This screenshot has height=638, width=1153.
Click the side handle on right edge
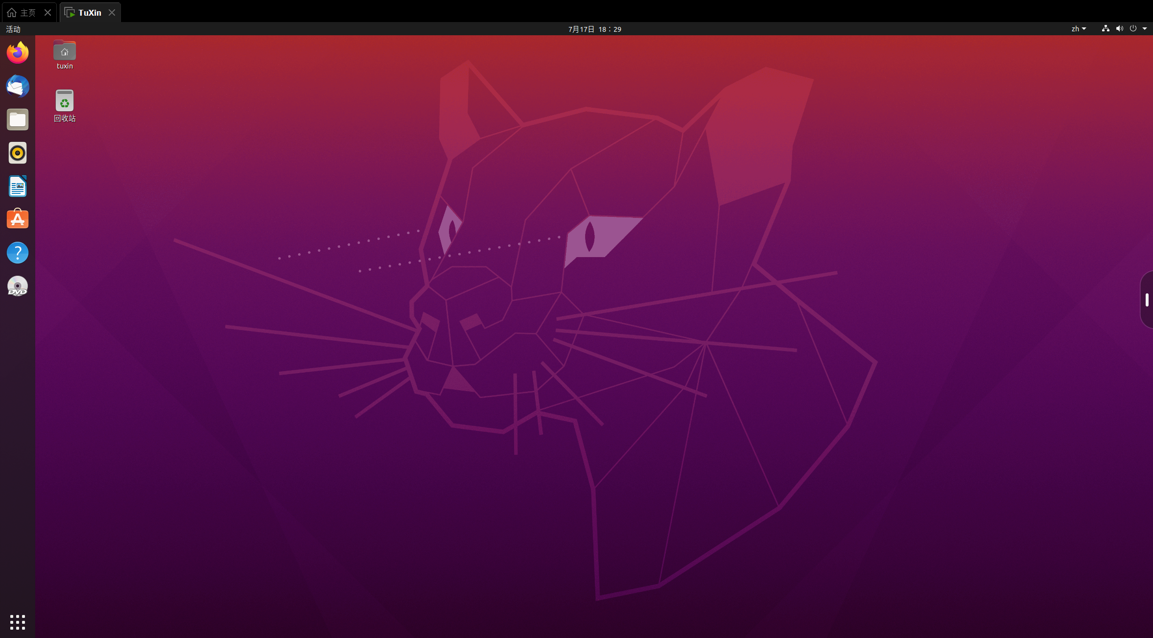1147,300
